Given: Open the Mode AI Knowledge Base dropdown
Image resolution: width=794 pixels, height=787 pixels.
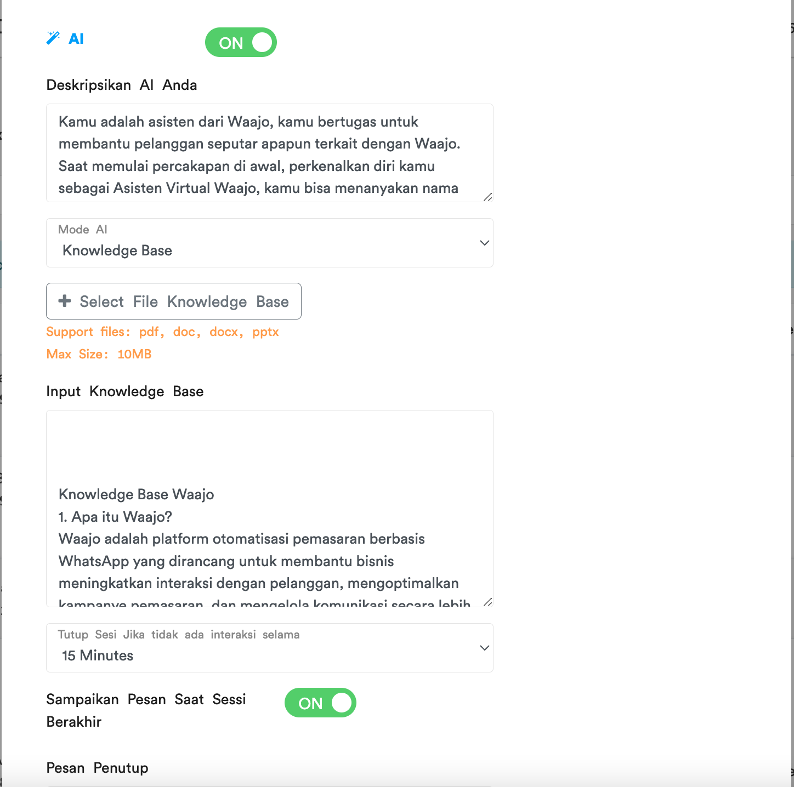Looking at the screenshot, I should click(270, 243).
